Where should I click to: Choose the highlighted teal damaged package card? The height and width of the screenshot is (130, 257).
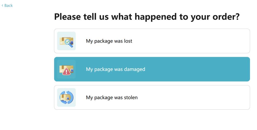(x=152, y=69)
